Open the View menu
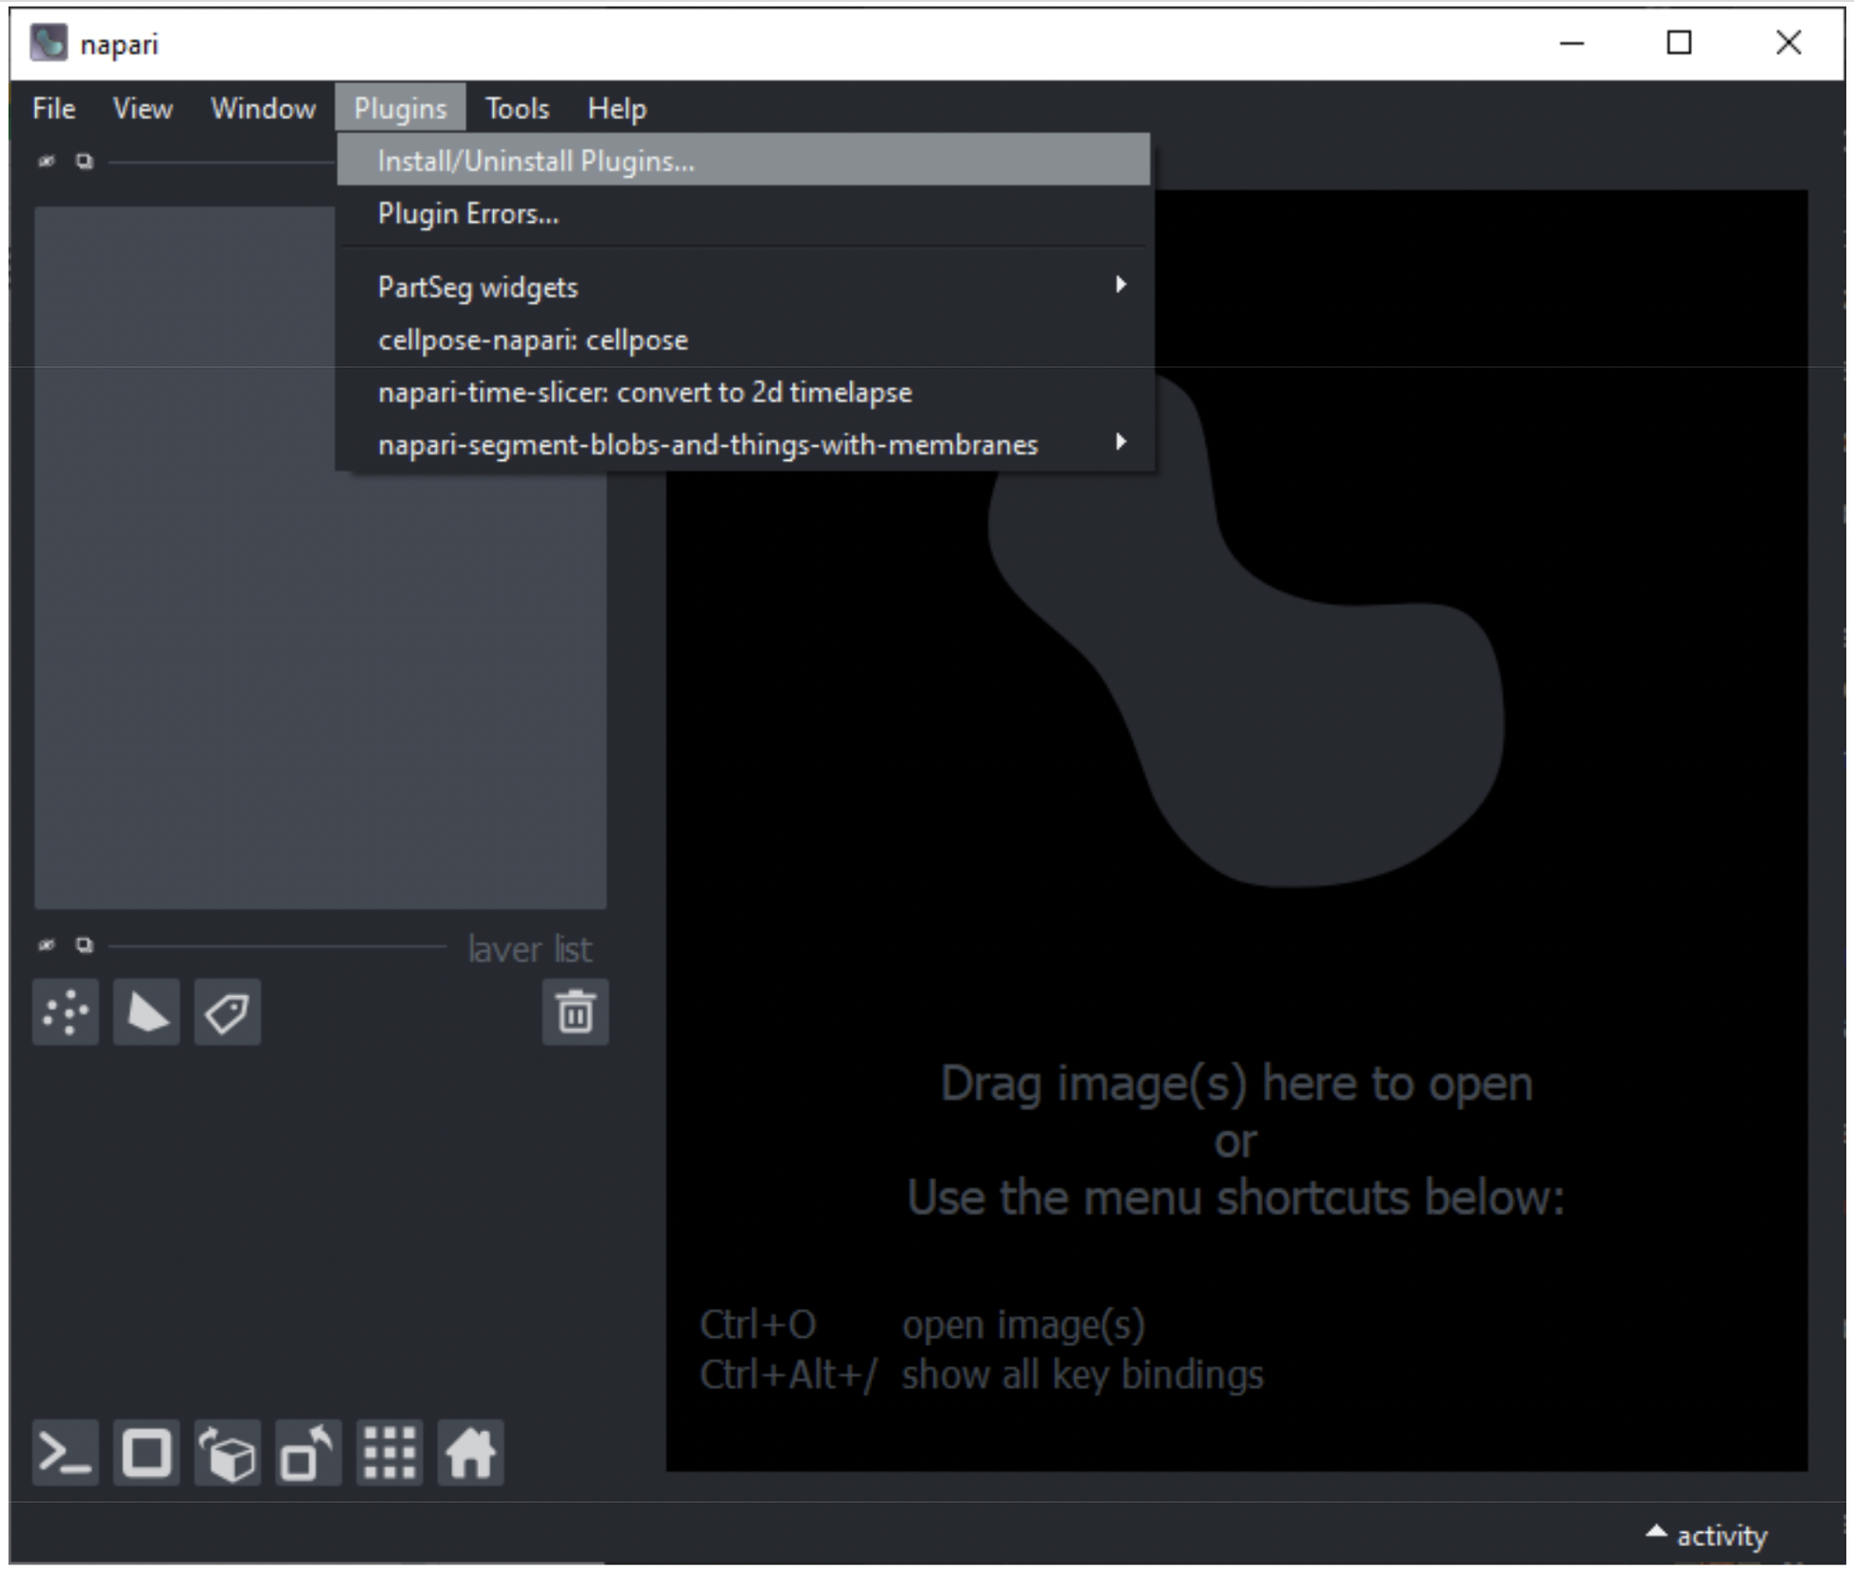Screen dimensions: 1854x1571 tap(143, 109)
